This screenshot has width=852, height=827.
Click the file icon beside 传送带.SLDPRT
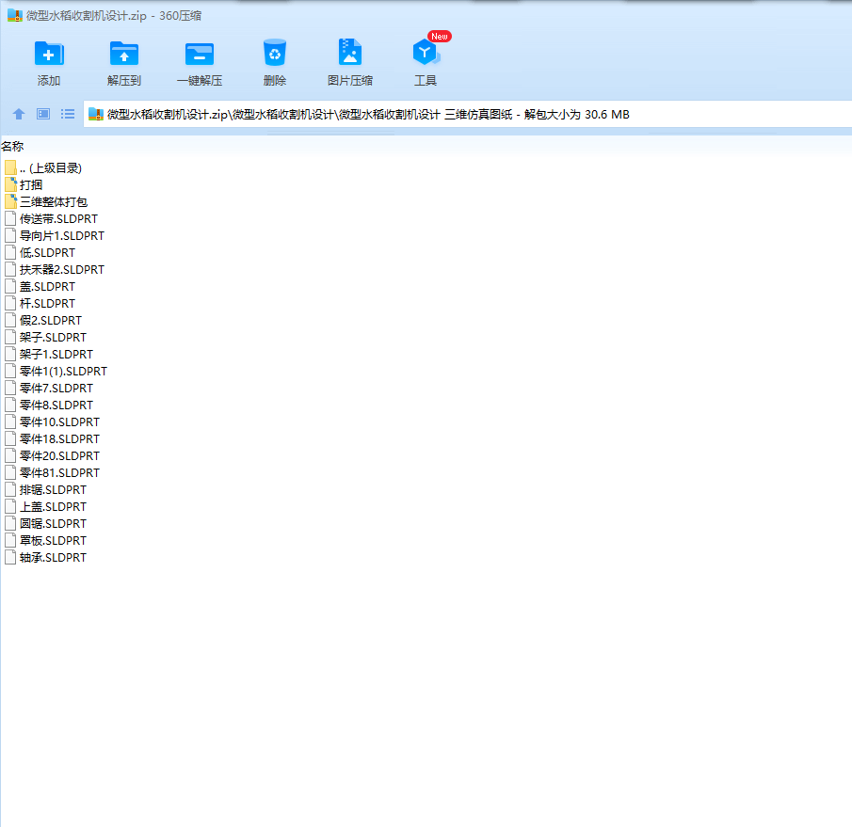tap(10, 219)
